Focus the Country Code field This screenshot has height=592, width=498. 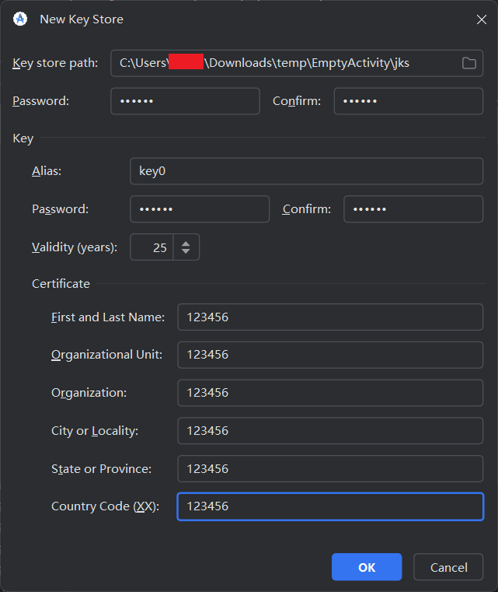point(329,506)
